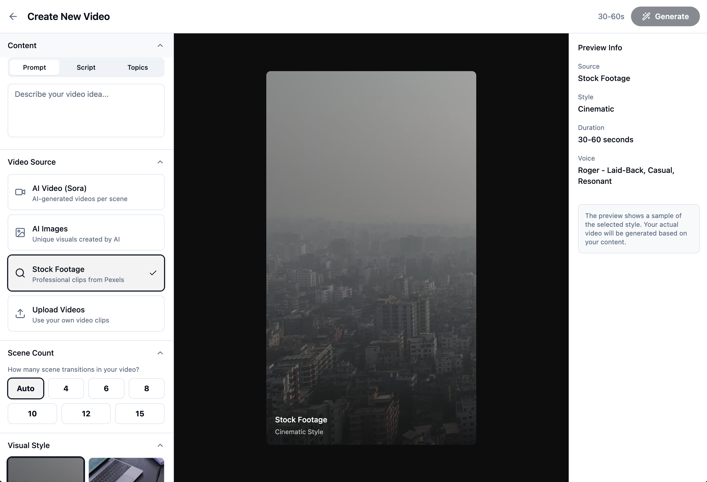Click the magic wand icon on Generate

(x=646, y=16)
